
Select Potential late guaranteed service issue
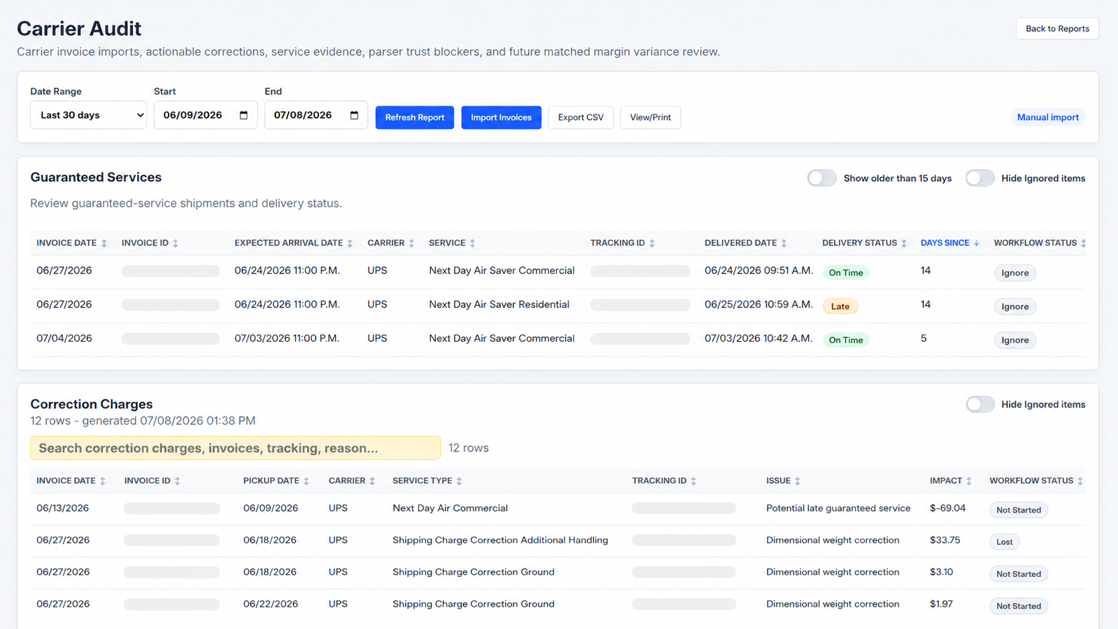coord(838,508)
